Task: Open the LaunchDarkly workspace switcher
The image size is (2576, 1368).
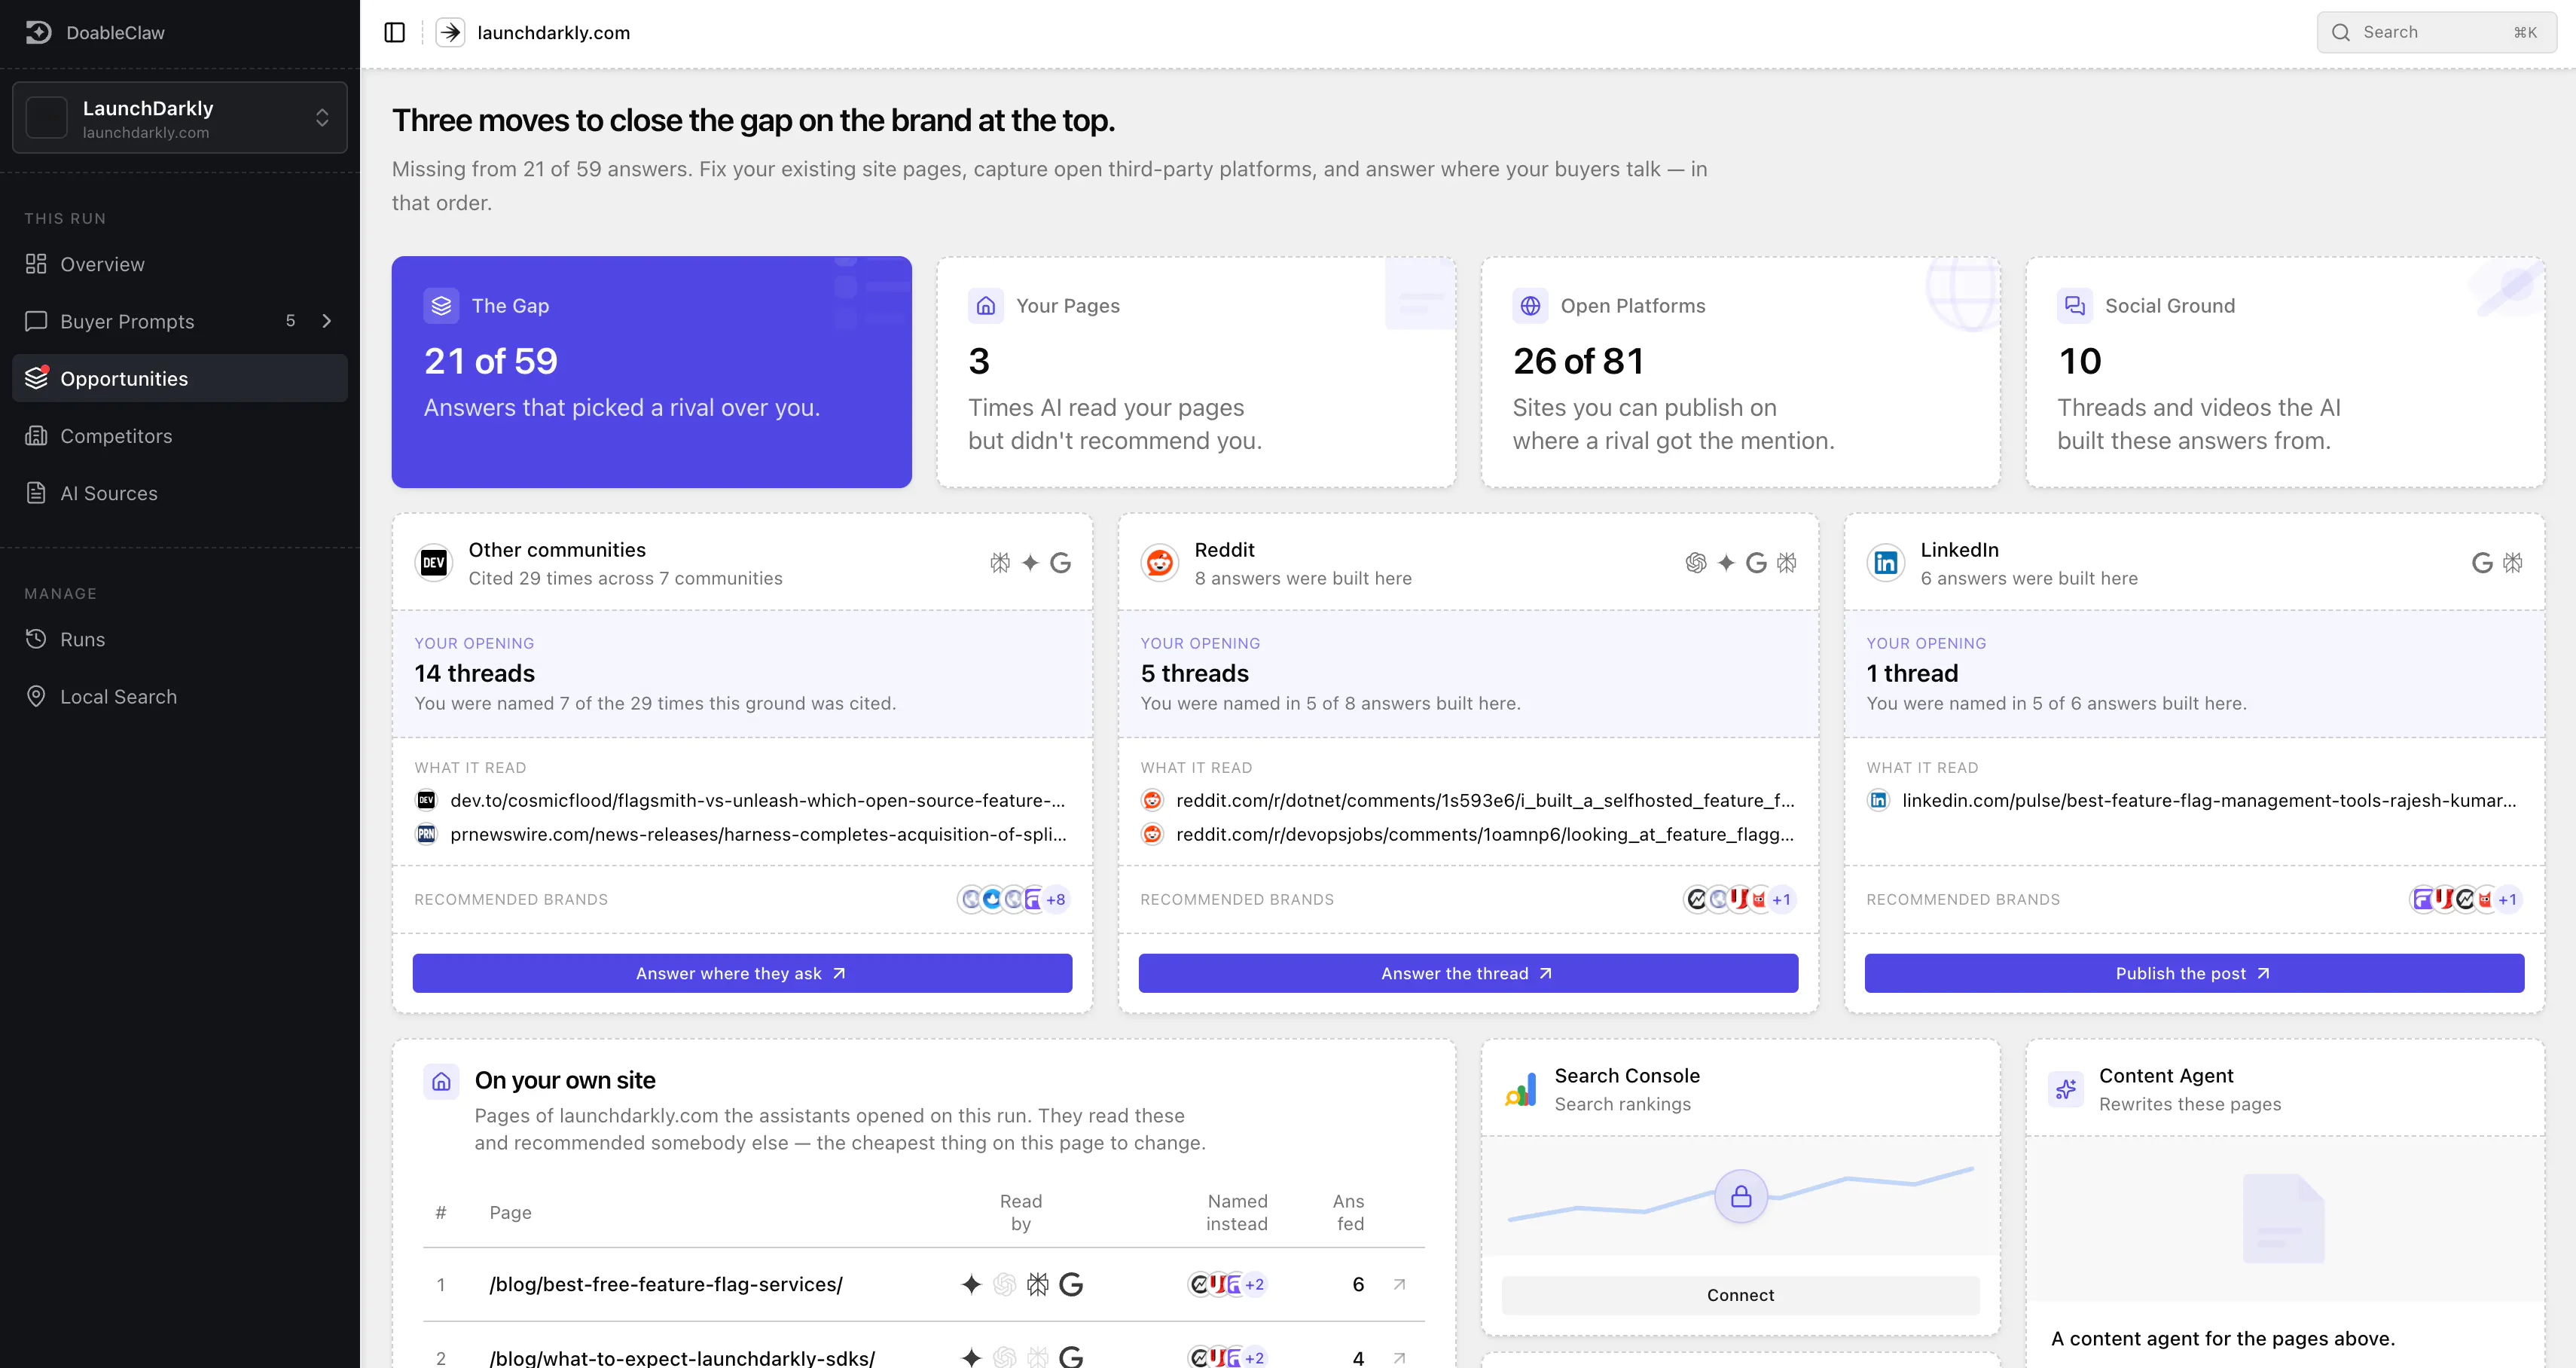Action: point(180,118)
